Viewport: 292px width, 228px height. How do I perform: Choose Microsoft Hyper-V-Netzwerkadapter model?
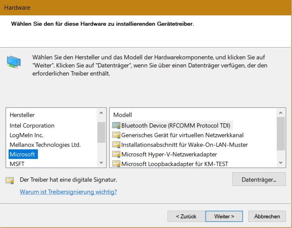coord(169,154)
